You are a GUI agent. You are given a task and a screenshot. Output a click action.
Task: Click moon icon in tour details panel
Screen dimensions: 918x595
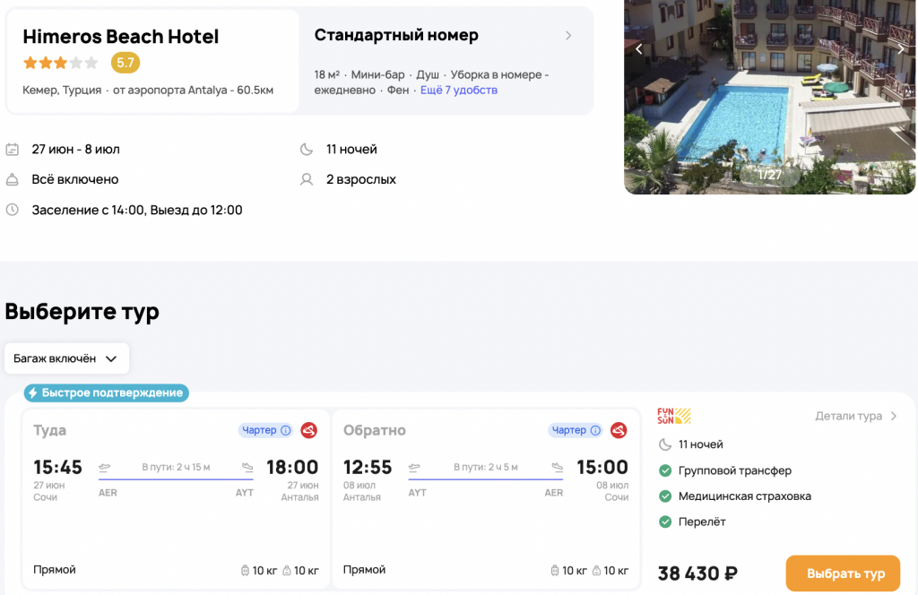665,444
